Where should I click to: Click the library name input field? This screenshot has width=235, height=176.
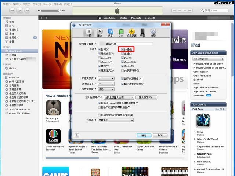126,44
